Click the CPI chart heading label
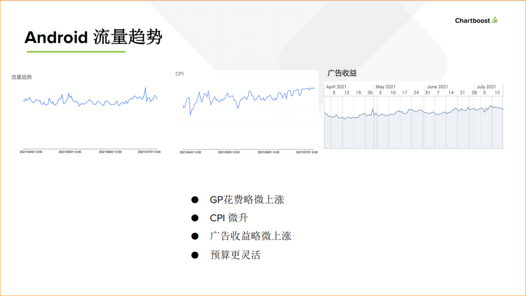Viewport: 526px width, 296px height. [180, 73]
